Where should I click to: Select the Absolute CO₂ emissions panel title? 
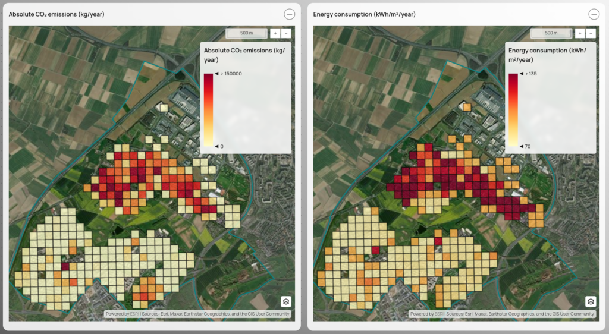56,14
